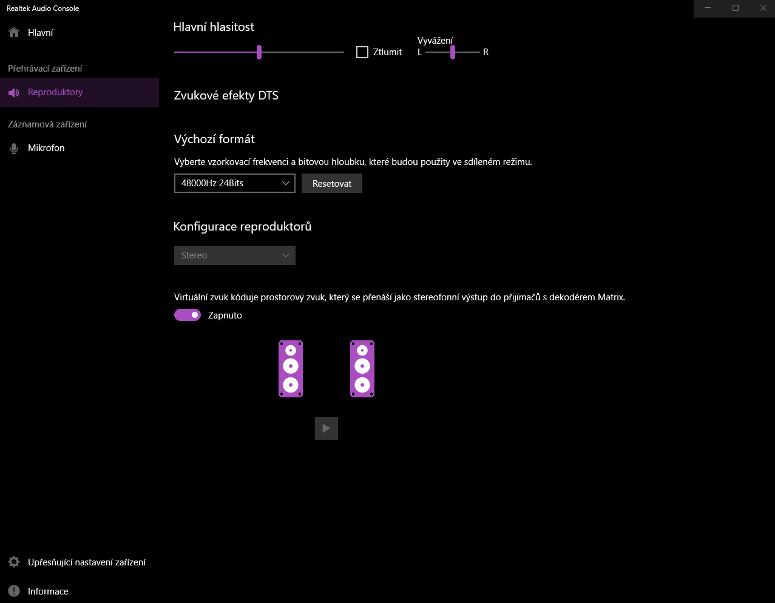Open Upřesňující nastavení zařízení link
Image resolution: width=775 pixels, height=603 pixels.
(87, 562)
